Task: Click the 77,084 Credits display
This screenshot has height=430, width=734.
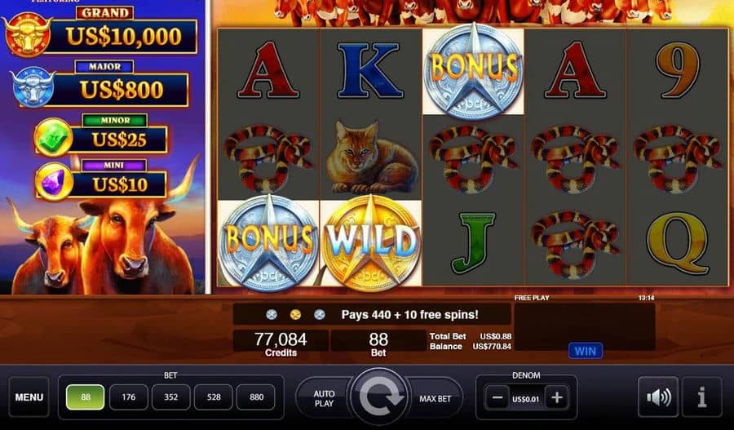Action: 281,343
